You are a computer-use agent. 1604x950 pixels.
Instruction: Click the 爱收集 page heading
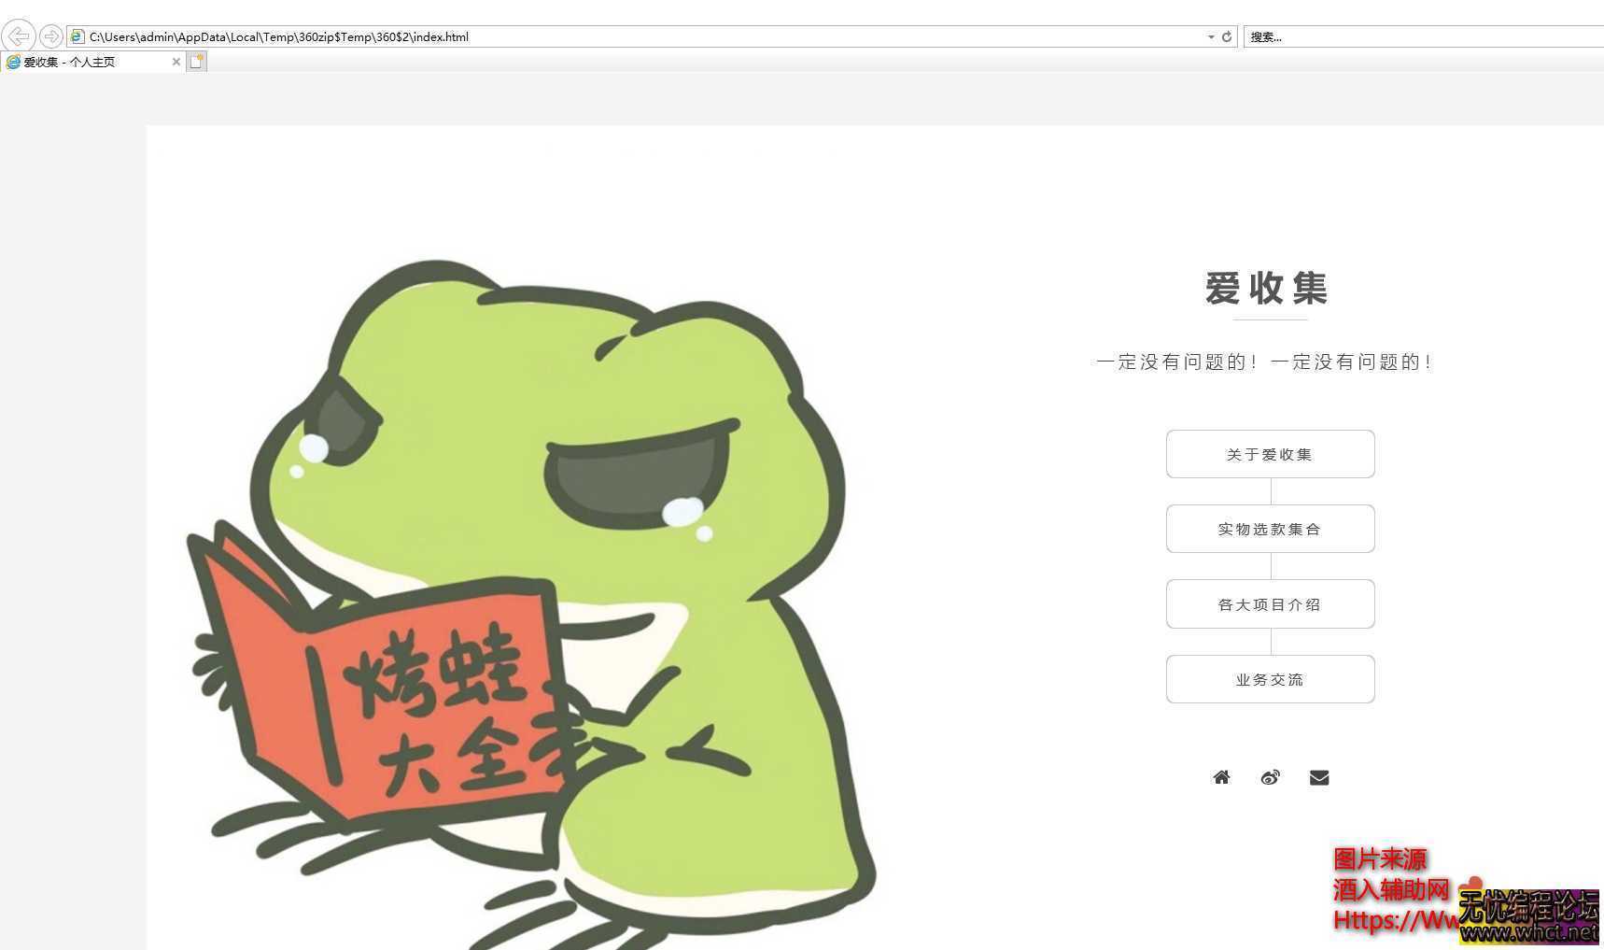click(x=1266, y=288)
